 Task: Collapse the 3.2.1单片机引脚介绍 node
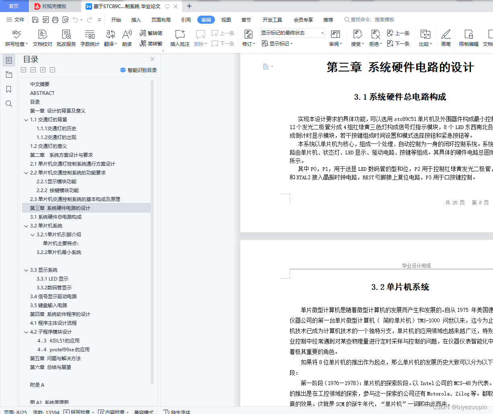point(33,235)
